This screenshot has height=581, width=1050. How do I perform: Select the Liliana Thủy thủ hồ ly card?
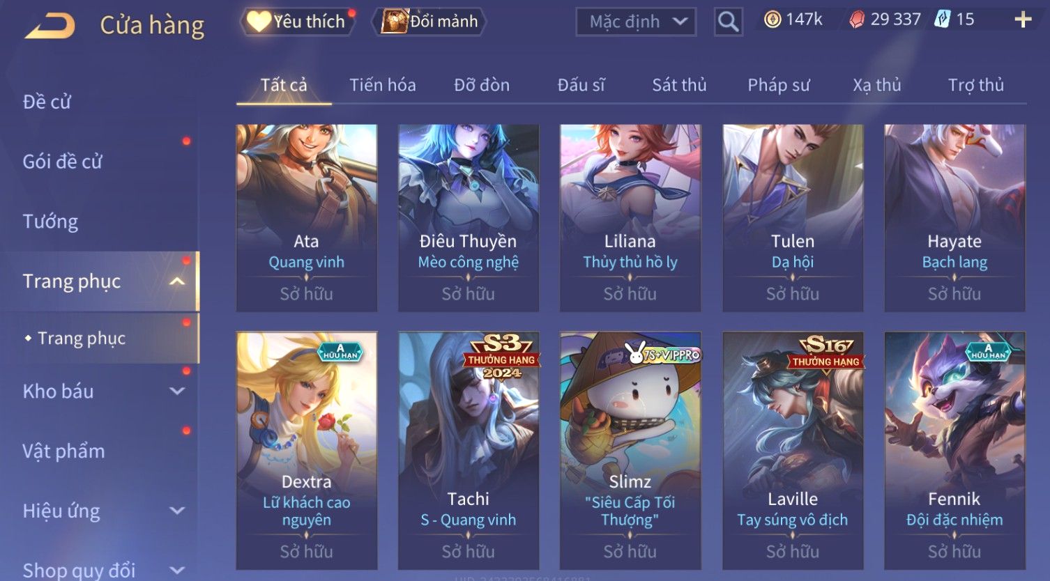point(630,217)
